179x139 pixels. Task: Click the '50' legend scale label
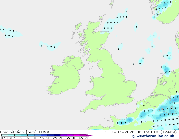click(87, 138)
